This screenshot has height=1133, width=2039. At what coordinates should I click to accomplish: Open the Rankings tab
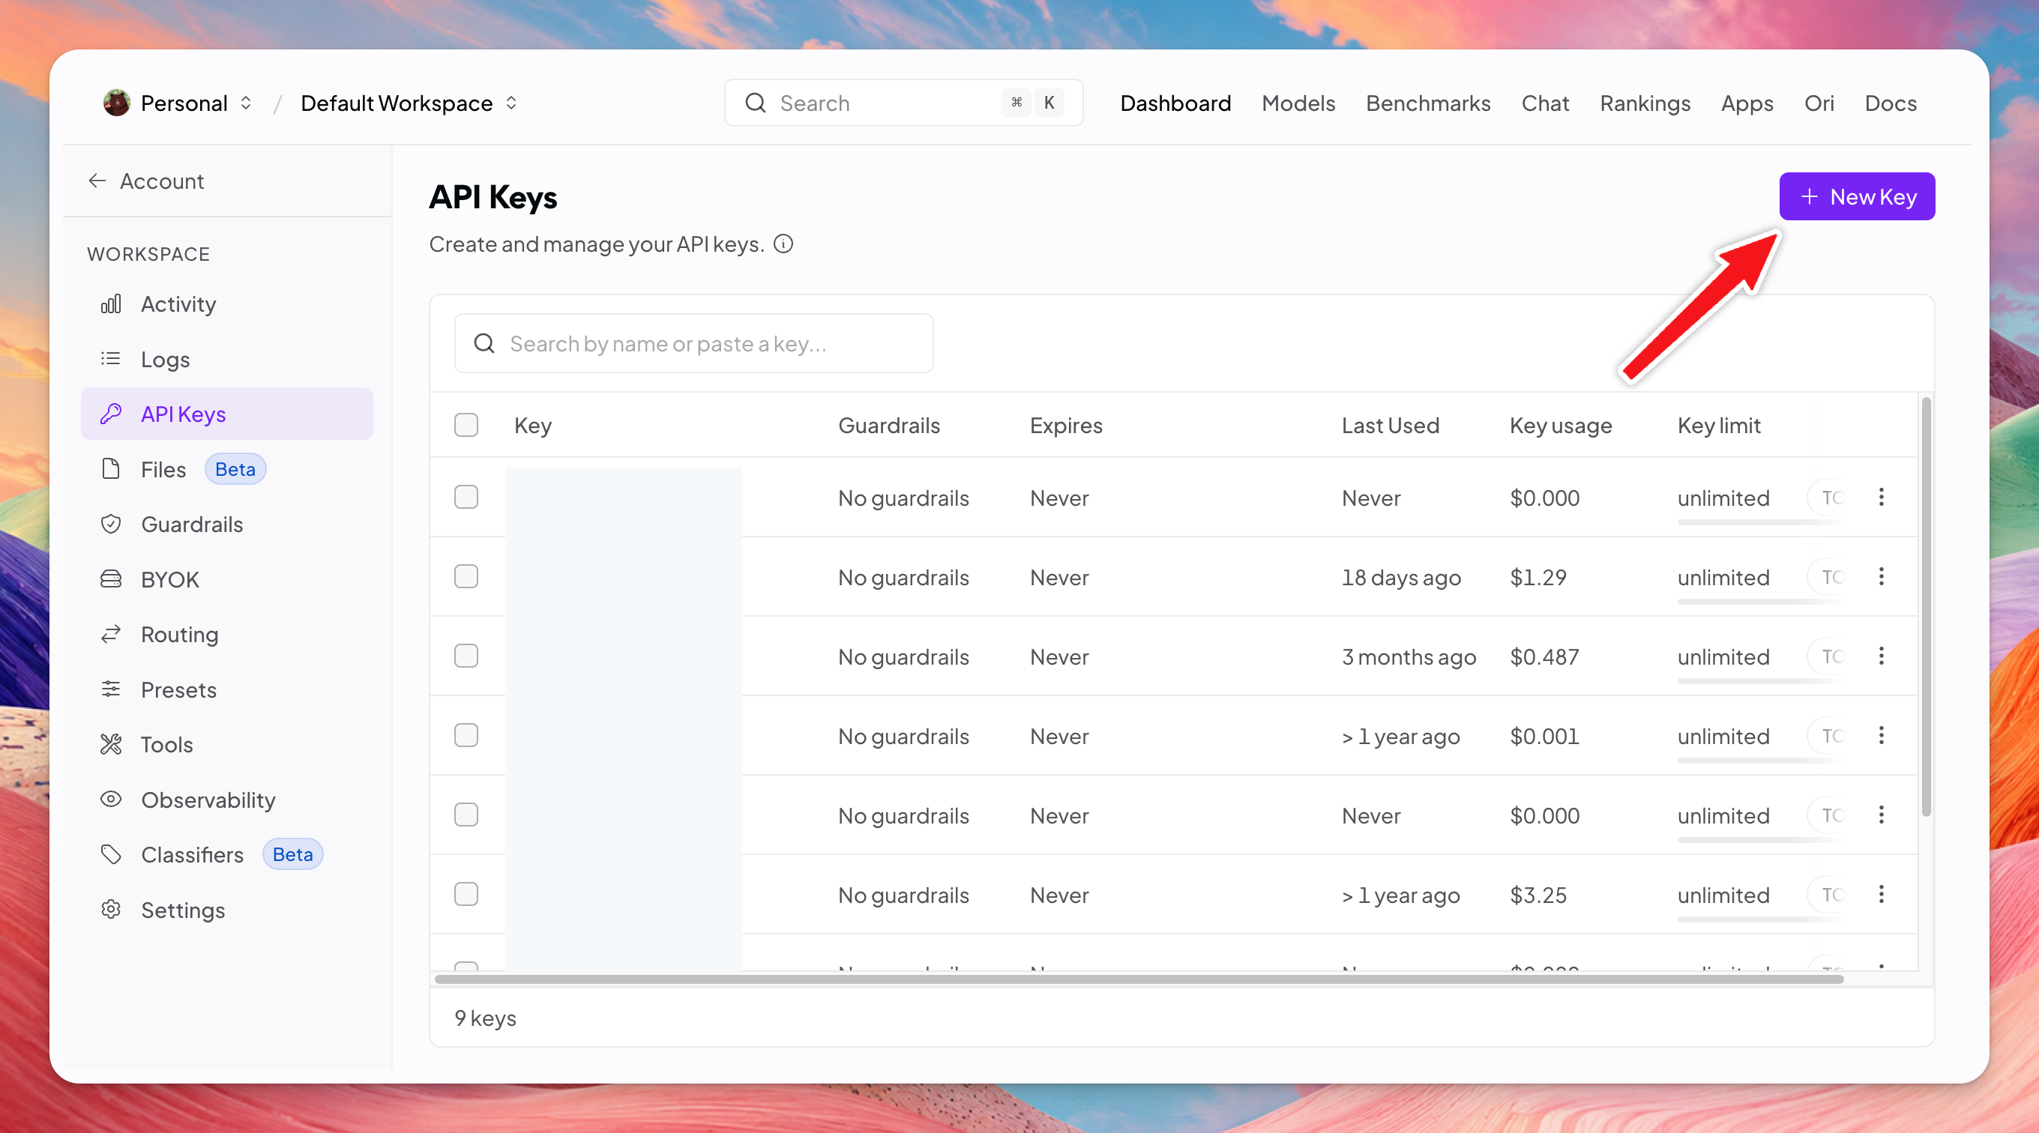pos(1645,103)
